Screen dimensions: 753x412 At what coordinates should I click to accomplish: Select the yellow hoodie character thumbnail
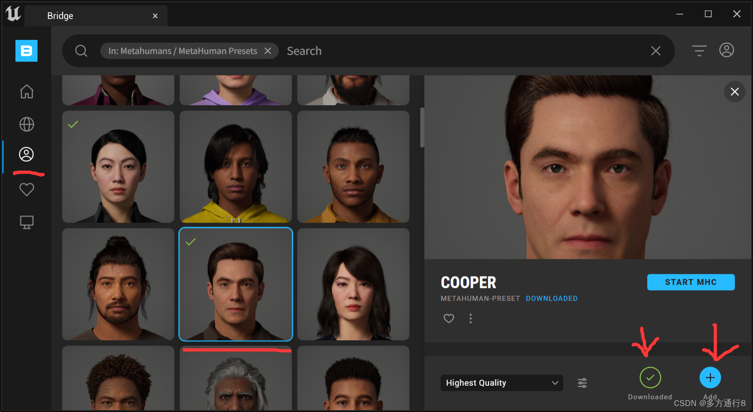tap(236, 167)
